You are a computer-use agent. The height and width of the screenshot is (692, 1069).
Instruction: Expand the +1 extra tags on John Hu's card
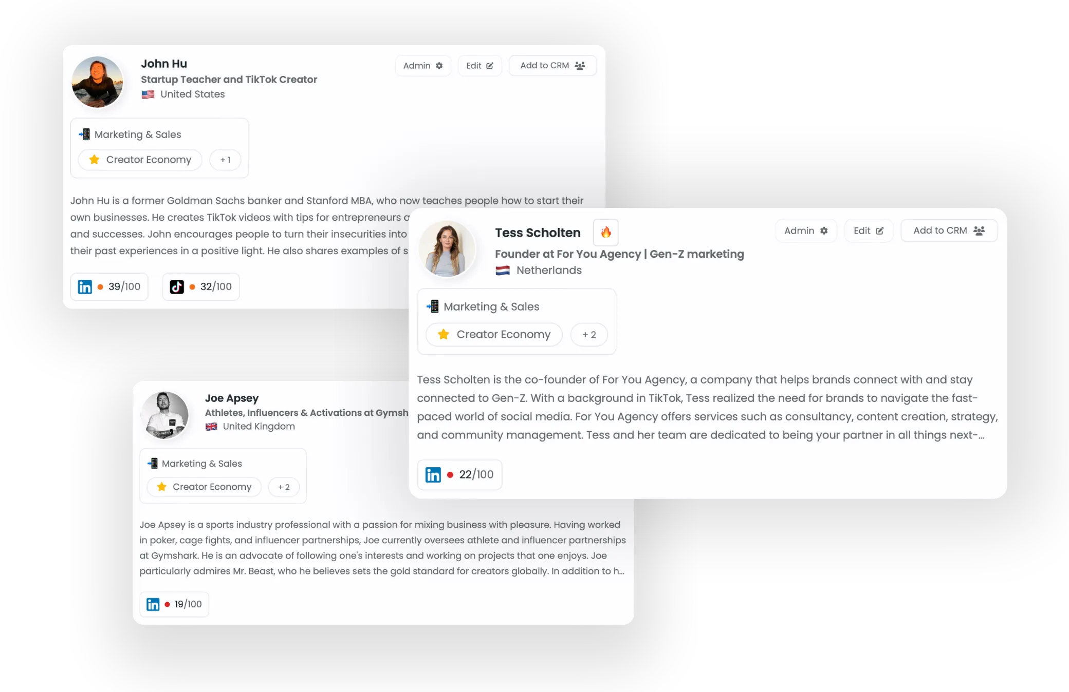(225, 160)
